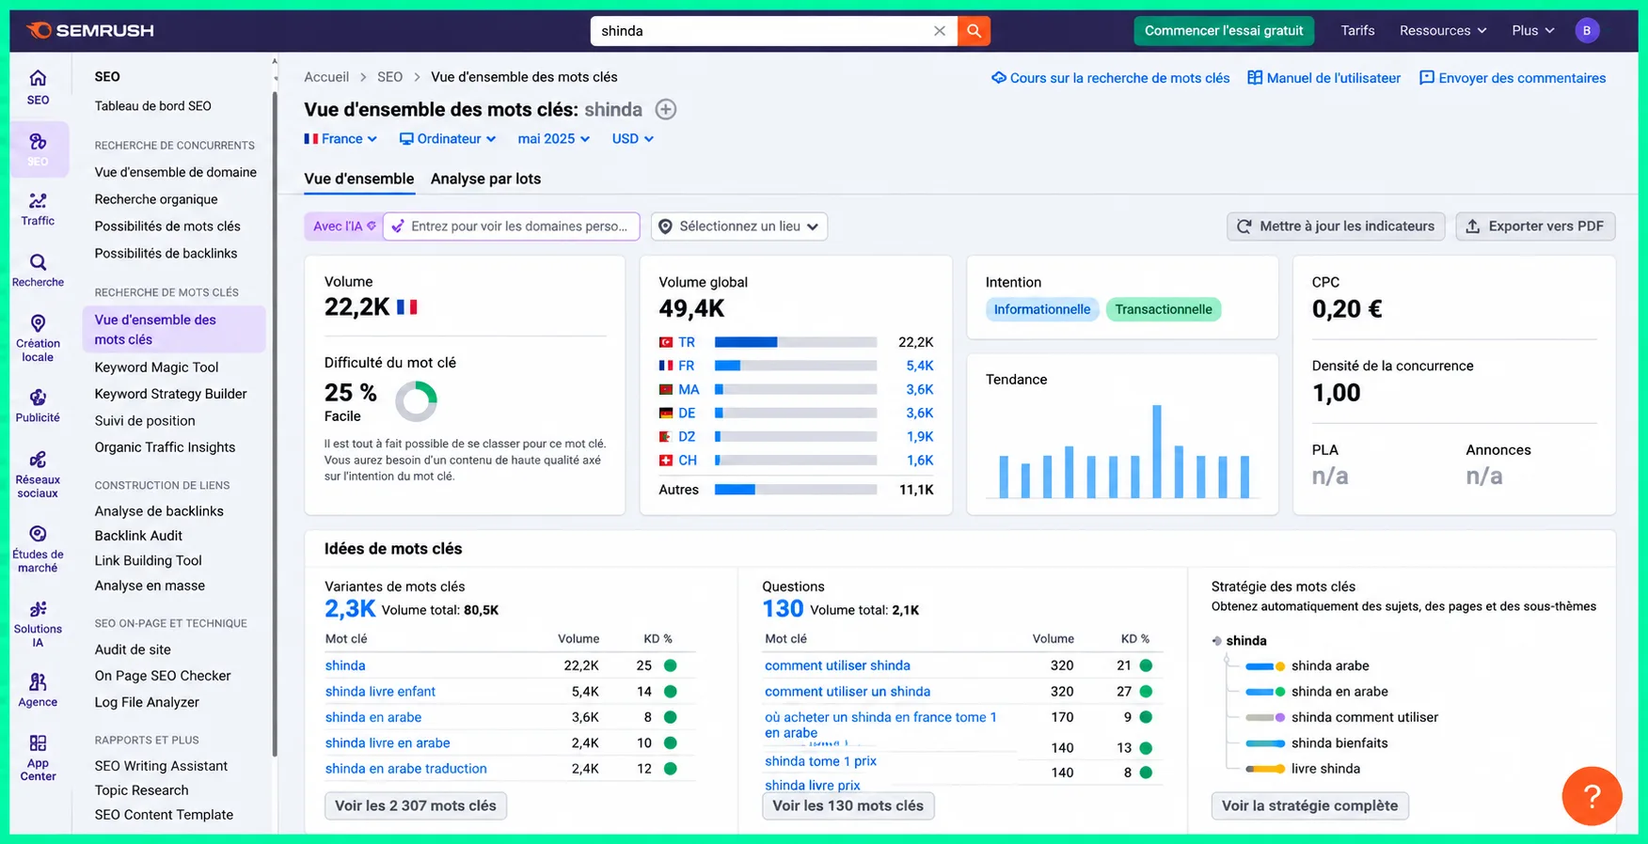Click the Semrush logo
Image resolution: width=1648 pixels, height=844 pixels.
pyautogui.click(x=90, y=31)
